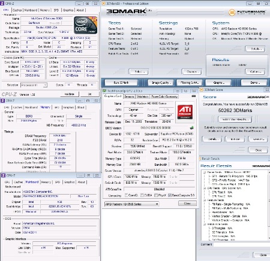Select GT2 - Firefly Forest tree row

click(230, 180)
